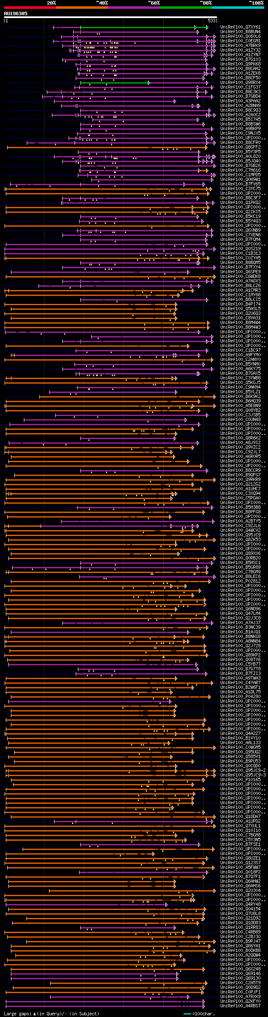Click the green ~80% identity legend segment
268x1017 pixels.
point(186,7)
